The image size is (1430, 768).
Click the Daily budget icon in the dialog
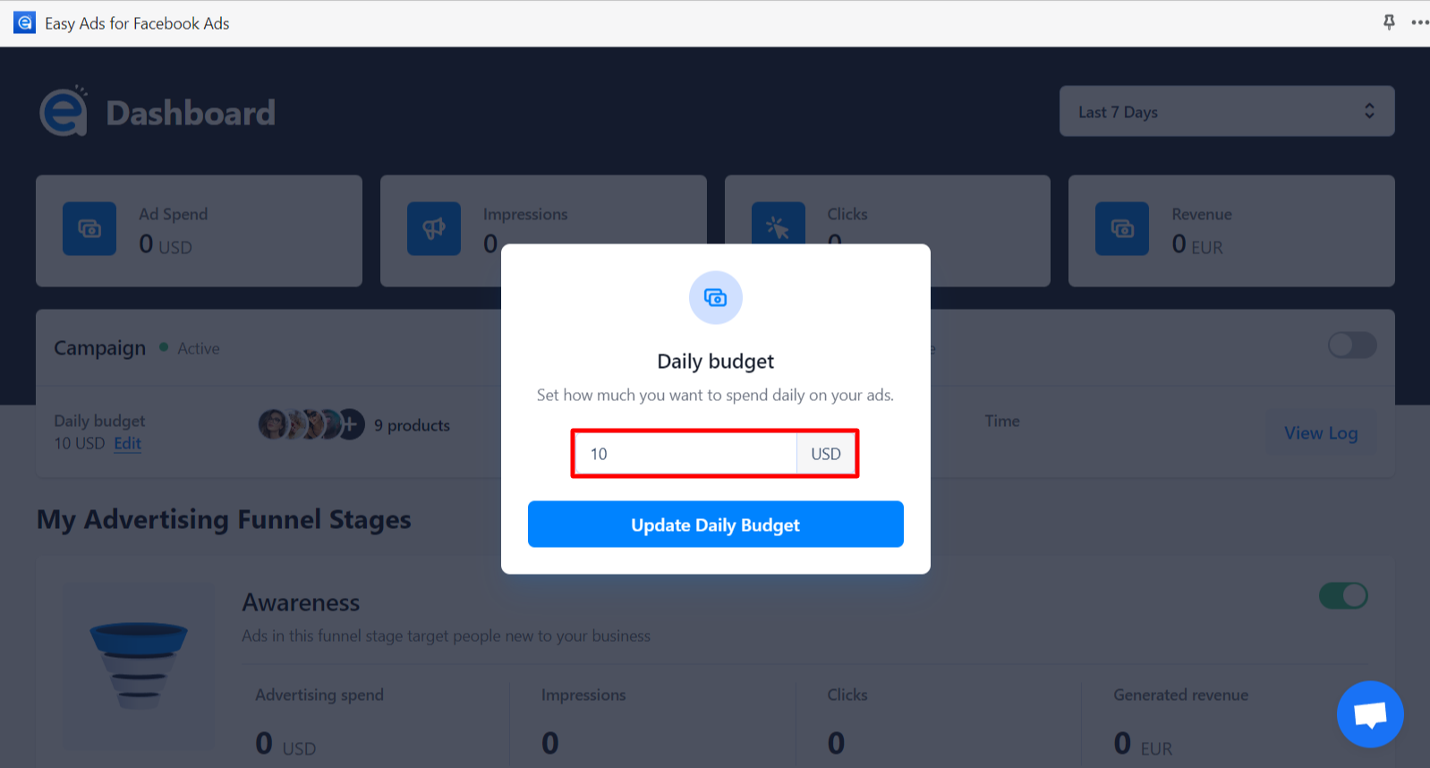coord(715,297)
